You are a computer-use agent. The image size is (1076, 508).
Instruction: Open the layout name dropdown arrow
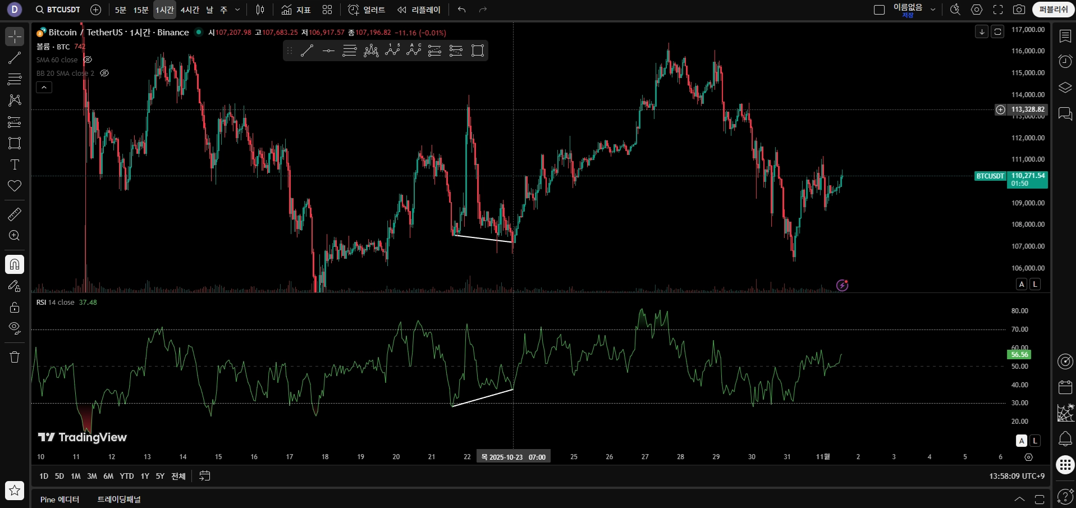[x=933, y=10]
